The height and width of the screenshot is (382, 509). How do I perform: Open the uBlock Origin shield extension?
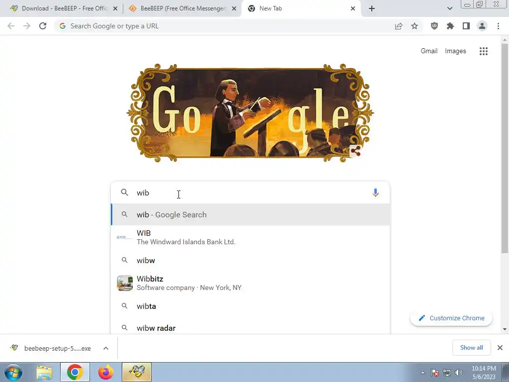point(434,26)
